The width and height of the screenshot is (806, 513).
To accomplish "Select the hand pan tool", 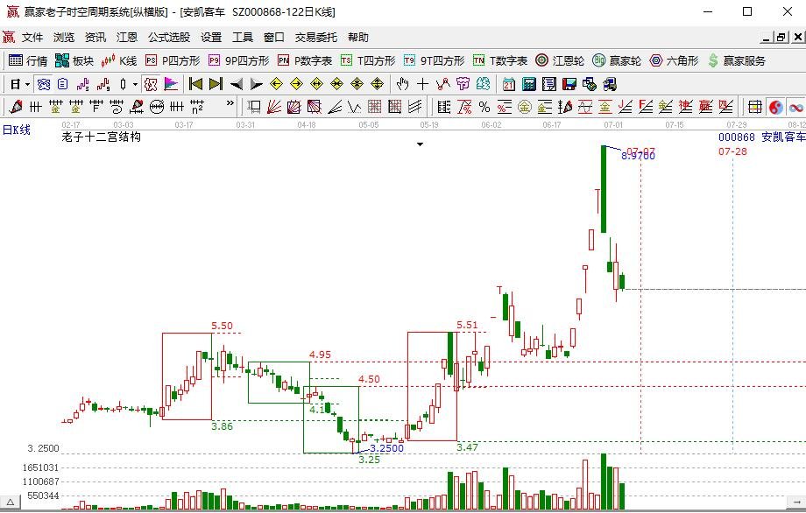I will coord(402,84).
